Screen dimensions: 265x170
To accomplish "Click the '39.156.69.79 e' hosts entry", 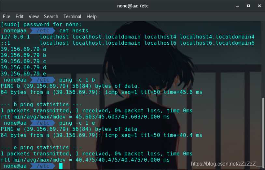I will [x=23, y=74].
